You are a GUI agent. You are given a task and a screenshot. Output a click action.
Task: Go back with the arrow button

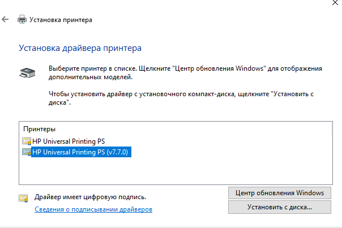click(5, 19)
